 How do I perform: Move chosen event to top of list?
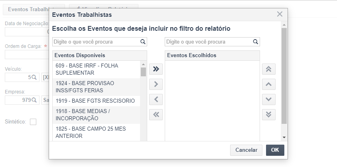tap(269, 69)
